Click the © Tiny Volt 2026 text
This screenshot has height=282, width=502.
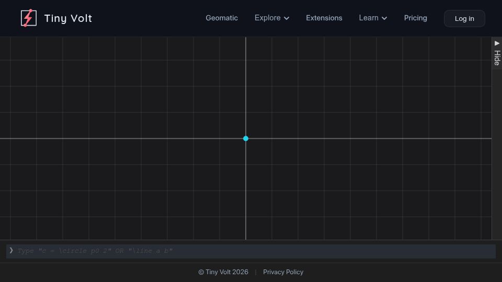pyautogui.click(x=223, y=272)
